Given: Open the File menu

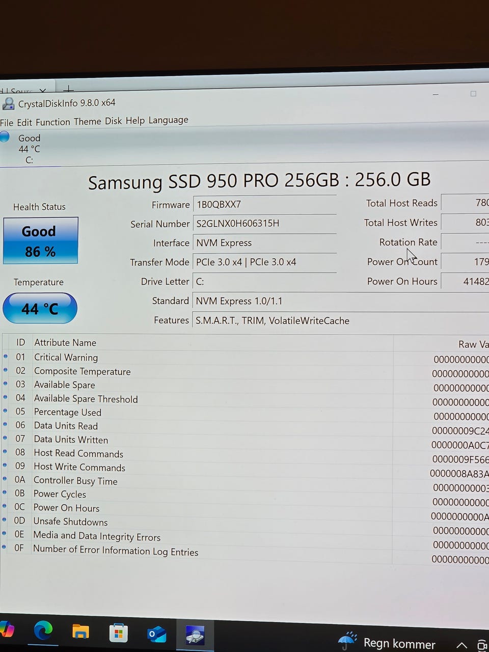Looking at the screenshot, I should coord(7,123).
